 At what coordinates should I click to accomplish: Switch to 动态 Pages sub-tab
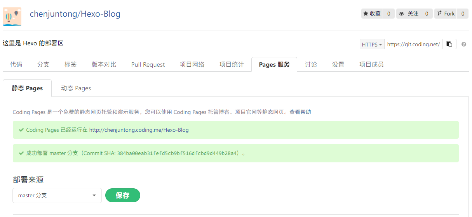pos(76,88)
